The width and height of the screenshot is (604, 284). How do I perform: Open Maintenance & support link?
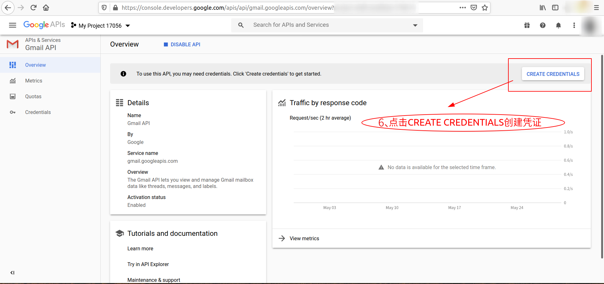tap(154, 280)
